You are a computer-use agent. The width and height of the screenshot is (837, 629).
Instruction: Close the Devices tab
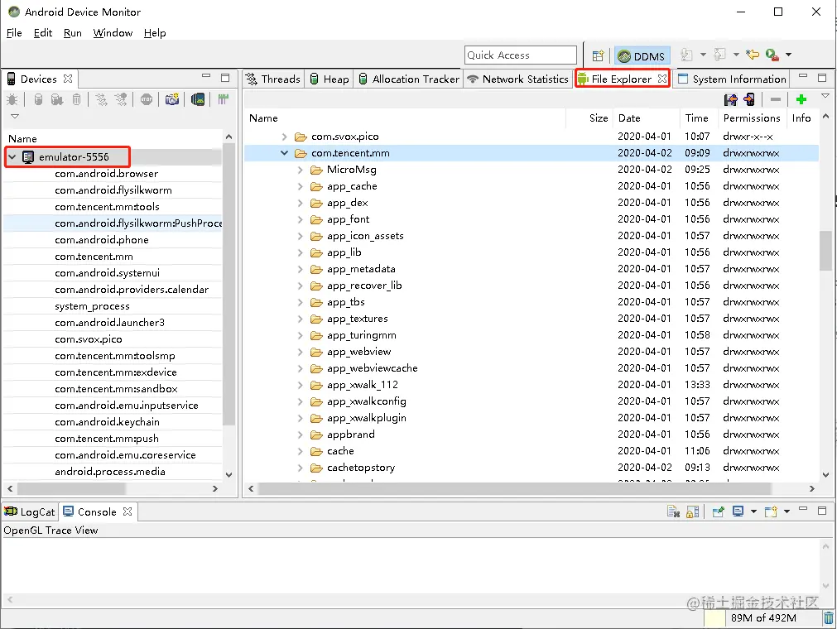68,79
